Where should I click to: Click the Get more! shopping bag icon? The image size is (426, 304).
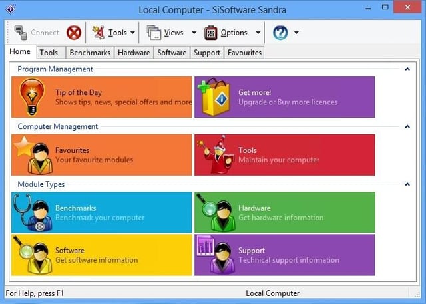tap(214, 97)
